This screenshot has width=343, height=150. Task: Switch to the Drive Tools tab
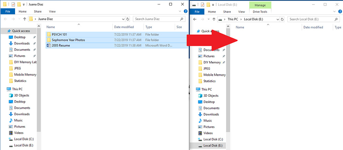pyautogui.click(x=262, y=11)
